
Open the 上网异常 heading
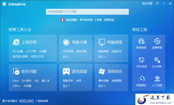pyautogui.click(x=29, y=42)
